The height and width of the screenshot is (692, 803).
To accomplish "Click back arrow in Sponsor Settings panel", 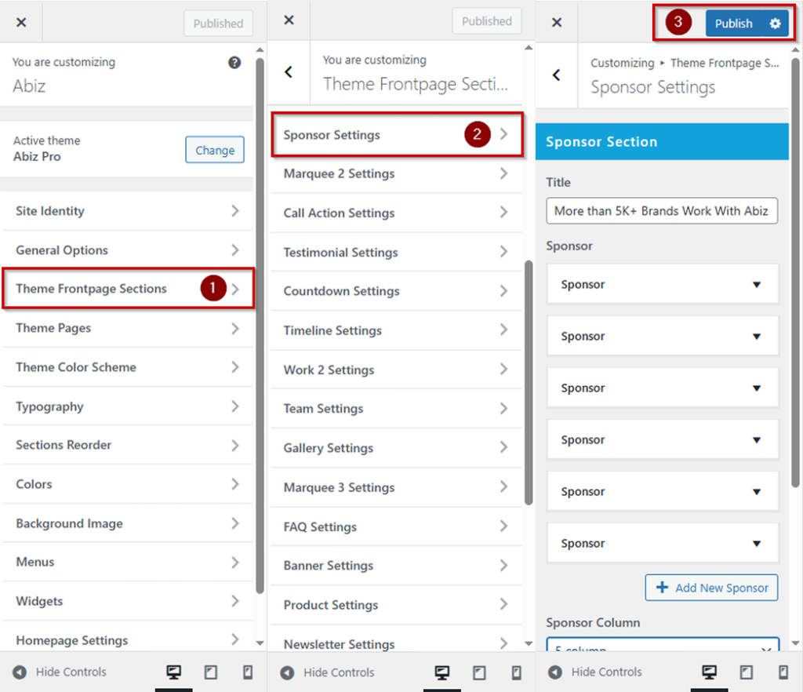I will pyautogui.click(x=557, y=75).
